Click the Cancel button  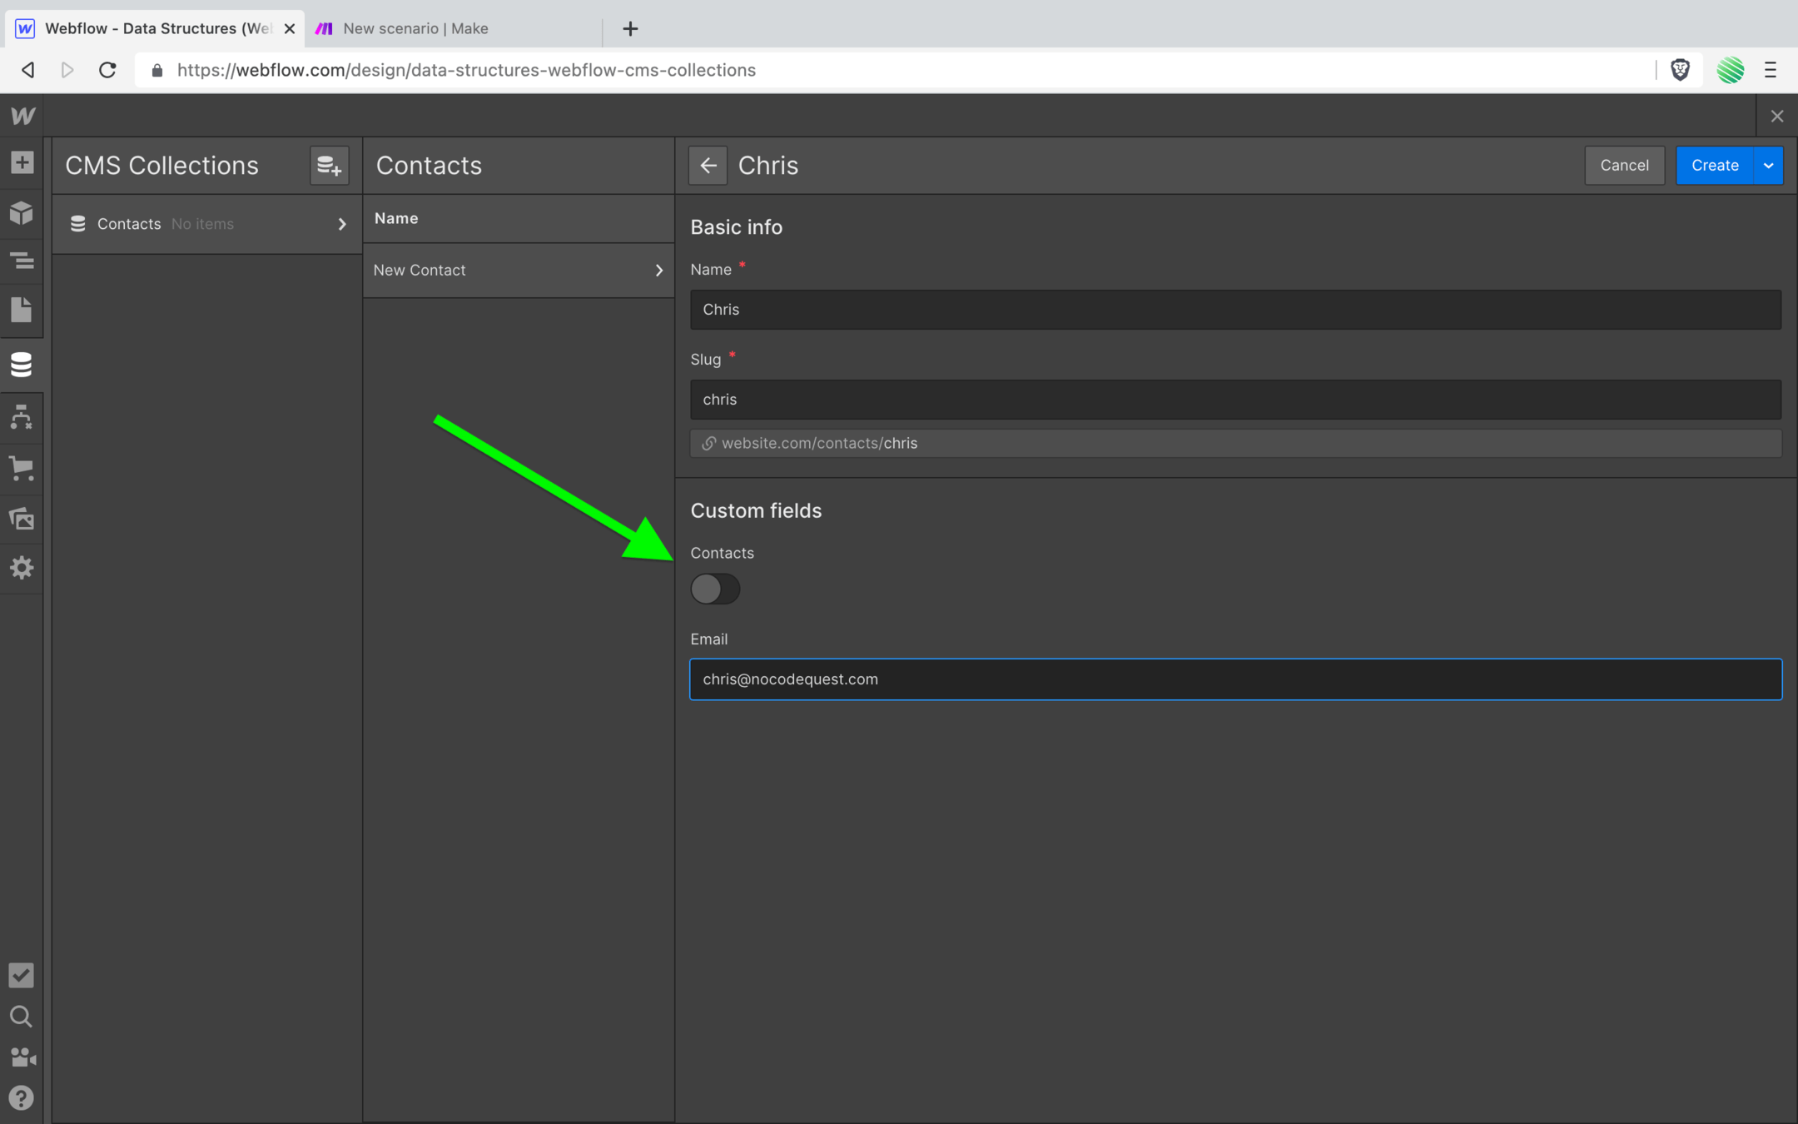click(x=1623, y=165)
